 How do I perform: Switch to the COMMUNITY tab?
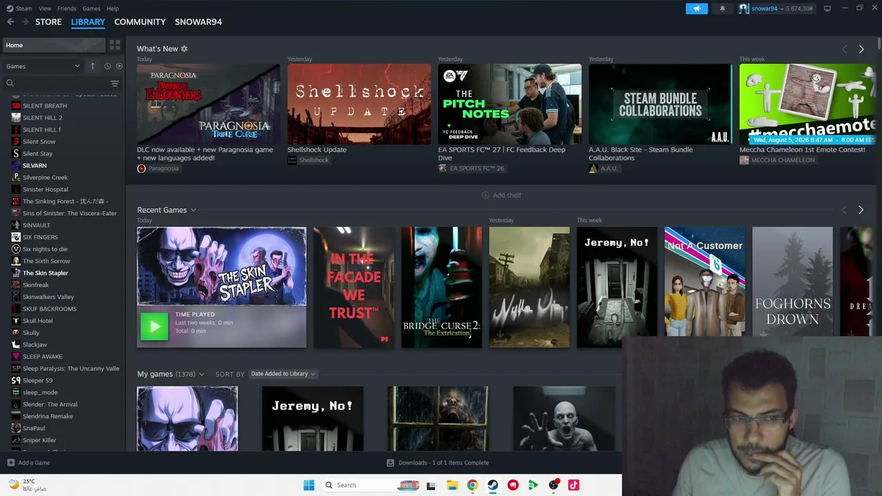[x=140, y=22]
